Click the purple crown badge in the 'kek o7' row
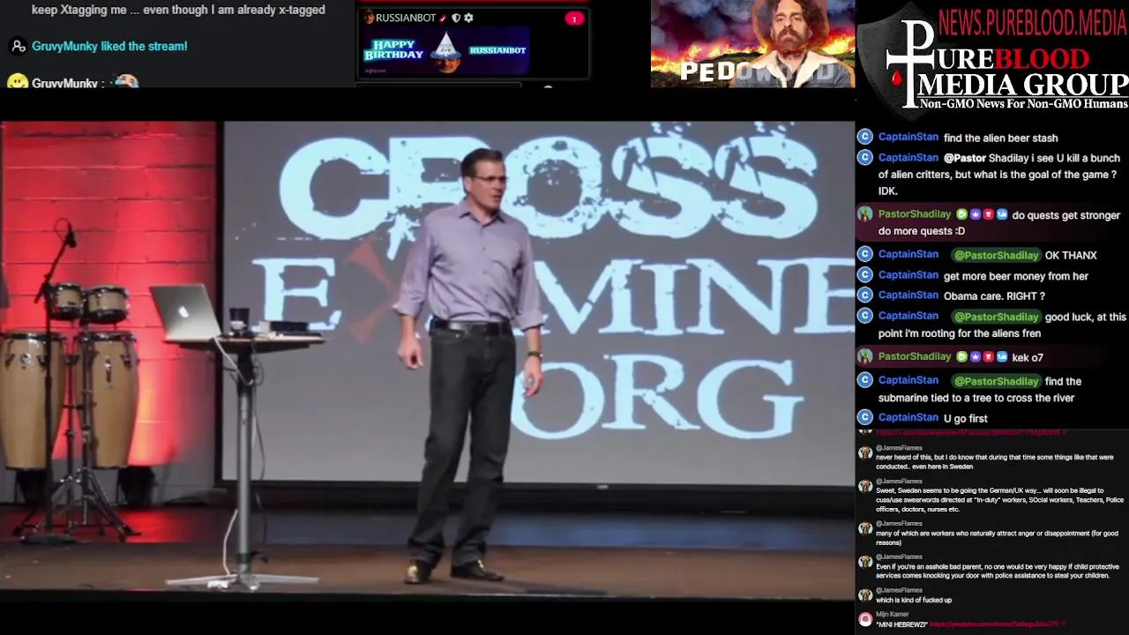The width and height of the screenshot is (1129, 635). pos(976,356)
